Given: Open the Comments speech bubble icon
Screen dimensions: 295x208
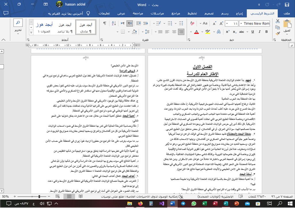Looking at the screenshot, I should pyautogui.click(x=6, y=13).
